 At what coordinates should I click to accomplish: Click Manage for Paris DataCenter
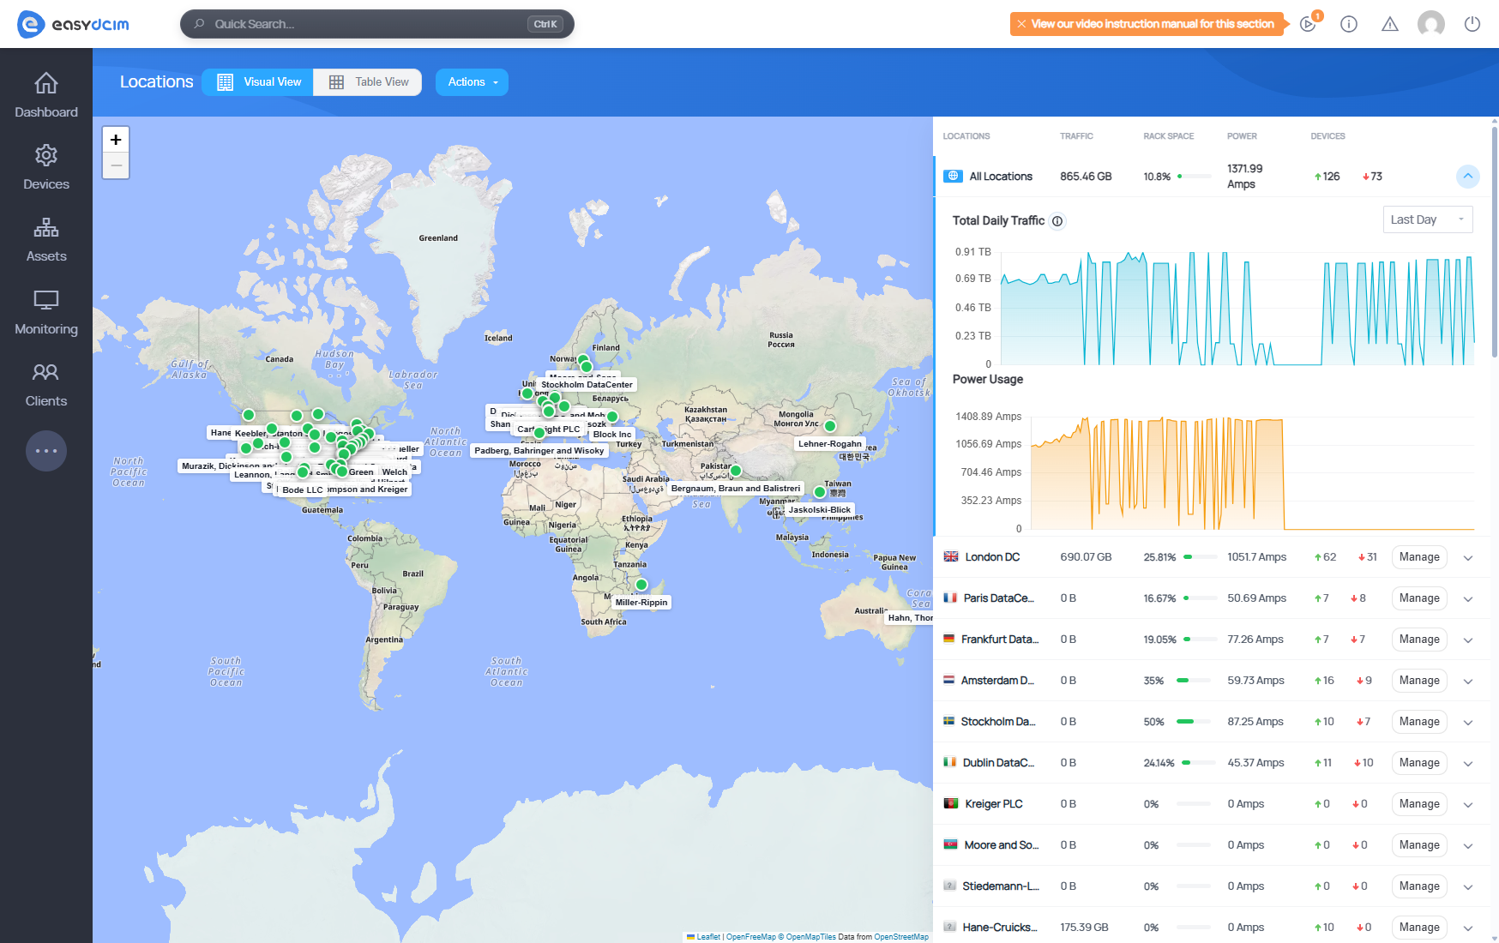1419,598
